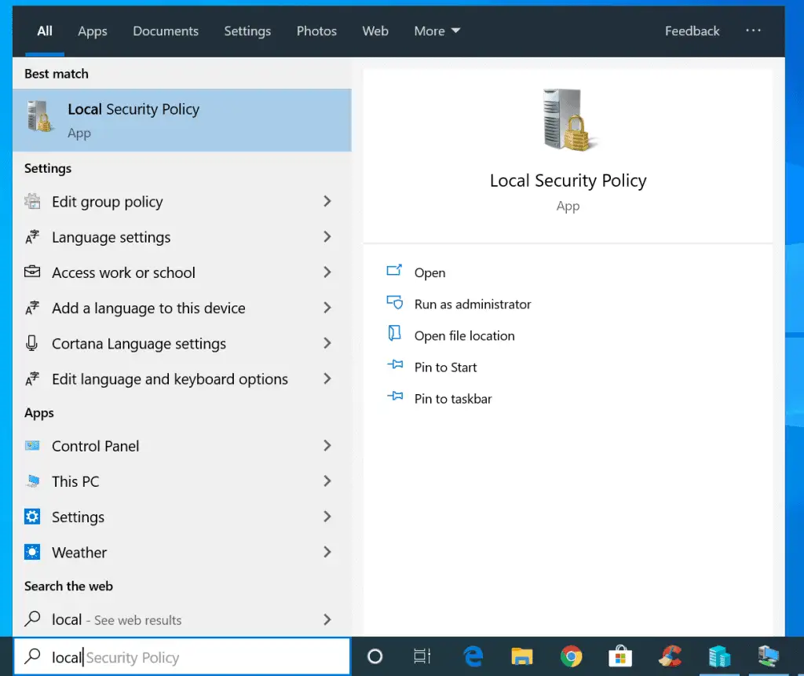The image size is (804, 676).
Task: Expand the Edit group policy arrow
Action: 327,202
